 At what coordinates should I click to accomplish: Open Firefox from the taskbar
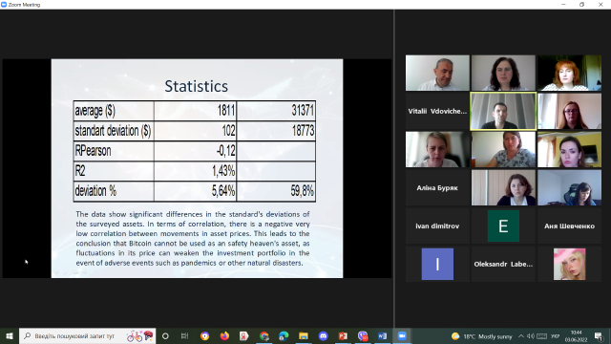pos(224,335)
